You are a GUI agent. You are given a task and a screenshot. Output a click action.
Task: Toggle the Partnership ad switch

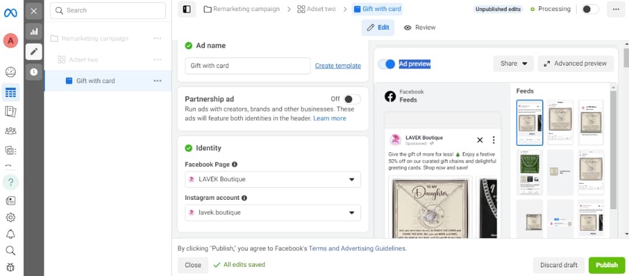[351, 99]
